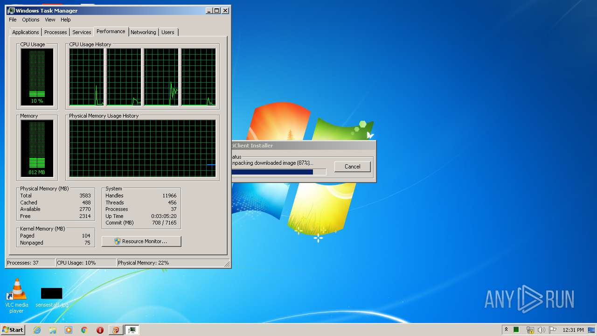The image size is (597, 336).
Task: Click the Paged kernel memory 104
Action: point(86,236)
